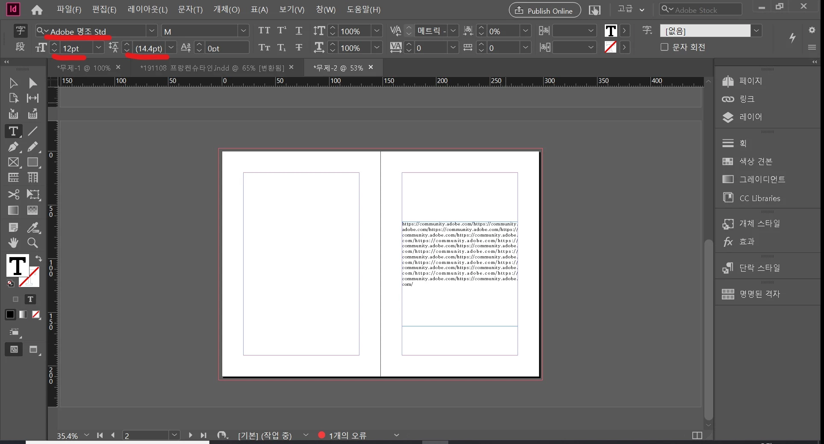The height and width of the screenshot is (444, 824).
Task: Select the Direct Selection tool
Action: [33, 83]
